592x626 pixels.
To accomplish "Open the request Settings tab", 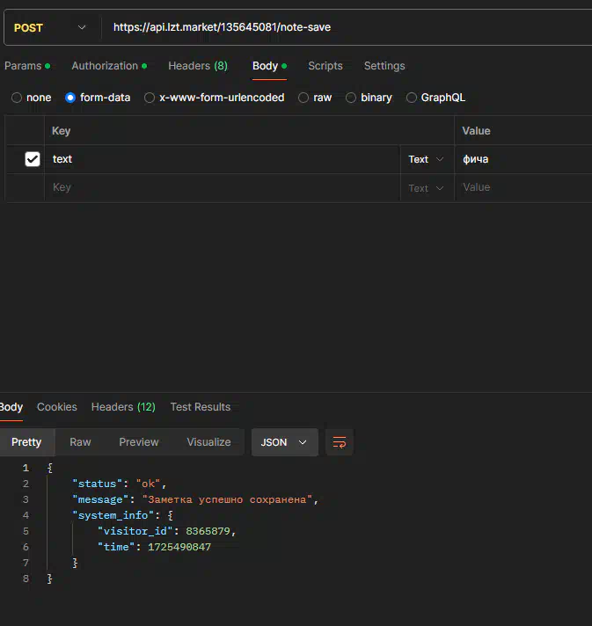I will [x=384, y=66].
